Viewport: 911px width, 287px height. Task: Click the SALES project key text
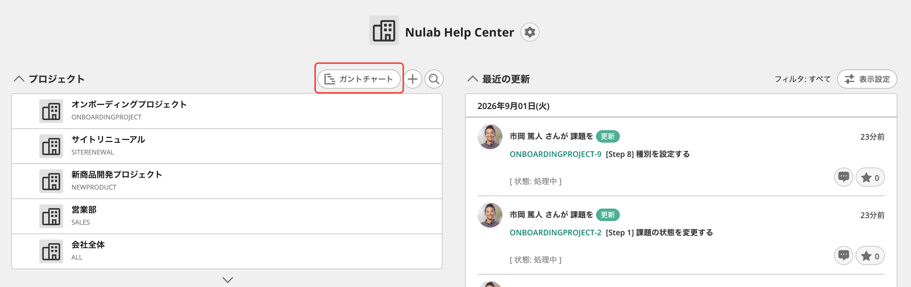[81, 222]
